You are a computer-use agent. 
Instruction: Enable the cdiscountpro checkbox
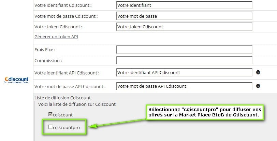click(x=50, y=127)
